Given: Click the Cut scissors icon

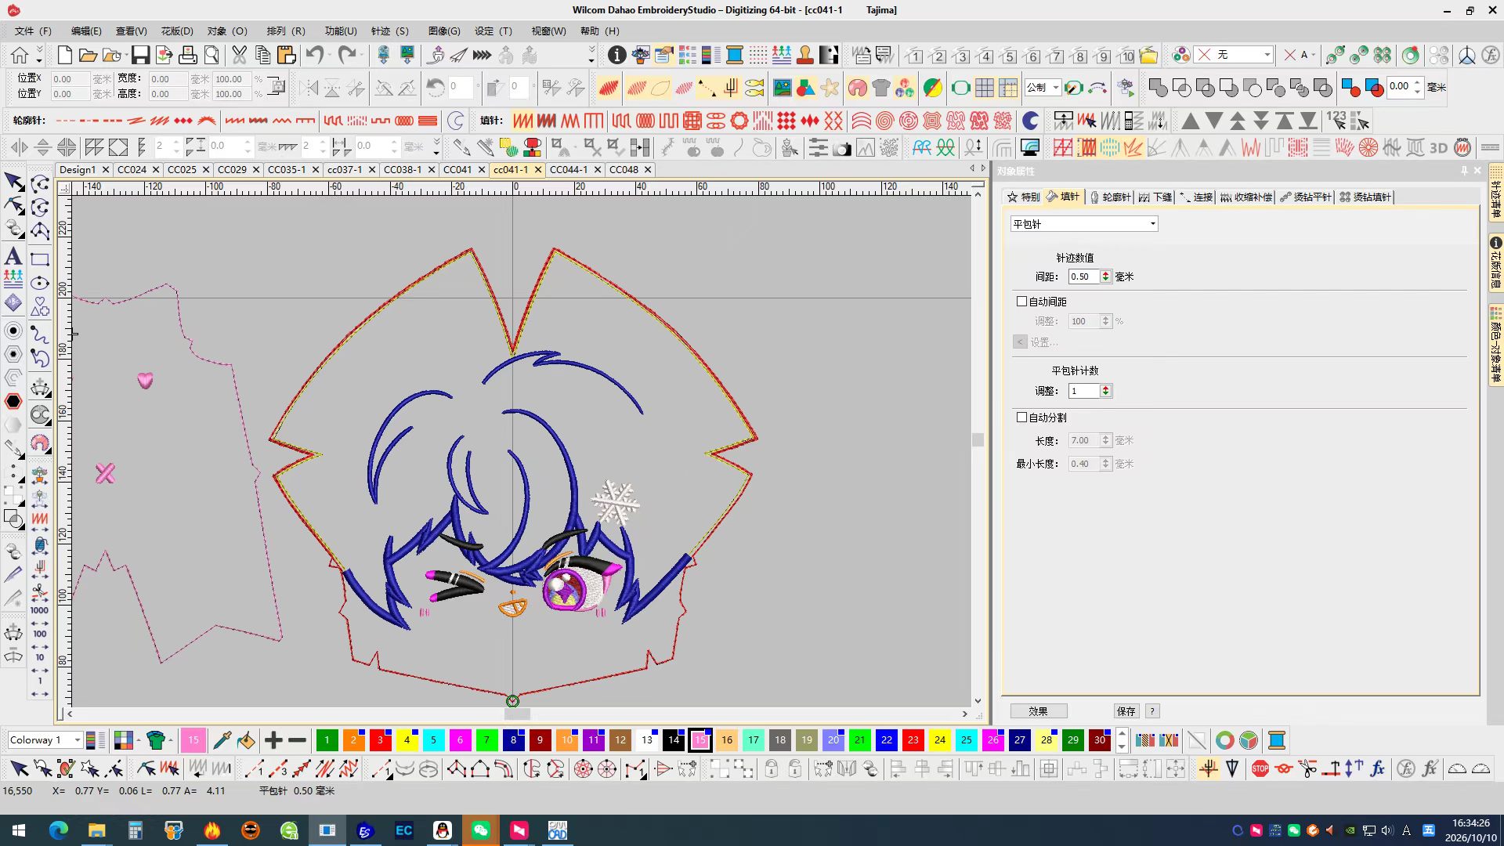Looking at the screenshot, I should [x=240, y=55].
